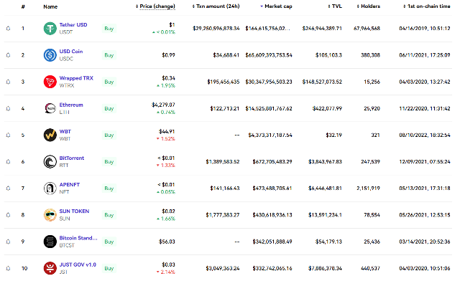Click the SUN TOKEN sunglasses logo
The height and width of the screenshot is (281, 460).
pos(50,215)
